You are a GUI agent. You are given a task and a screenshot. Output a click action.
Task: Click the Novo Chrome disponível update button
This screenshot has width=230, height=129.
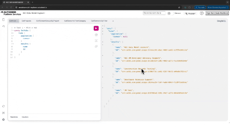(x=218, y=7)
